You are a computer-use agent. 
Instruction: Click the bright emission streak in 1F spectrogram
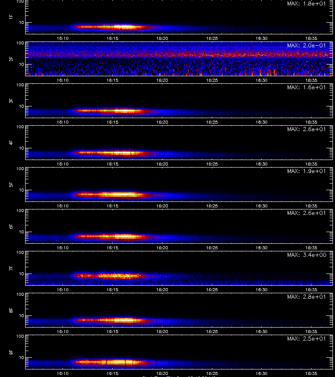point(113,27)
